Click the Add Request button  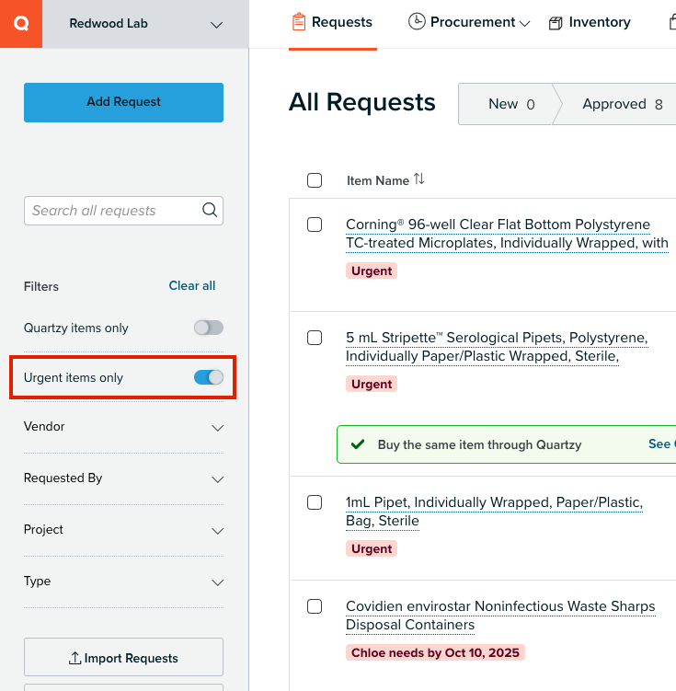(x=124, y=102)
